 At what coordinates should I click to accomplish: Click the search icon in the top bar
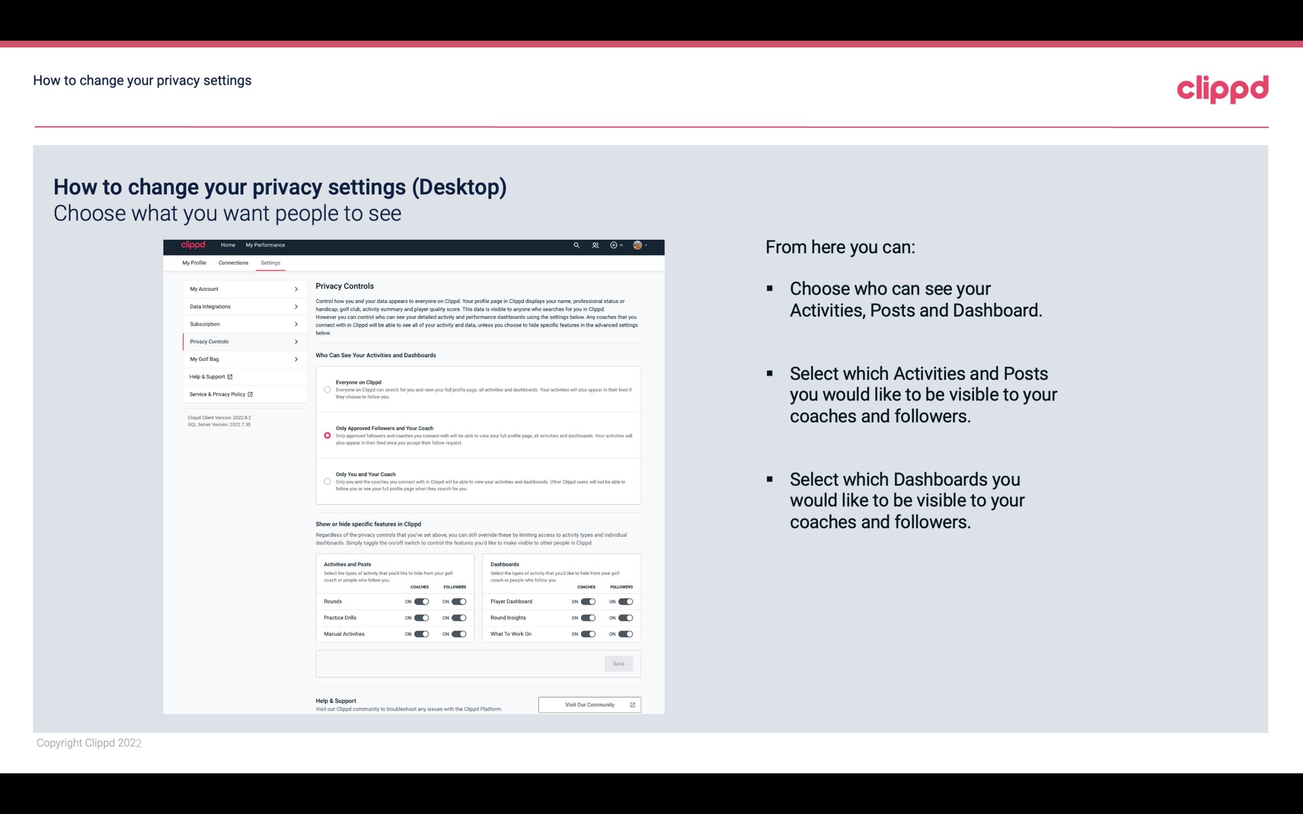576,245
